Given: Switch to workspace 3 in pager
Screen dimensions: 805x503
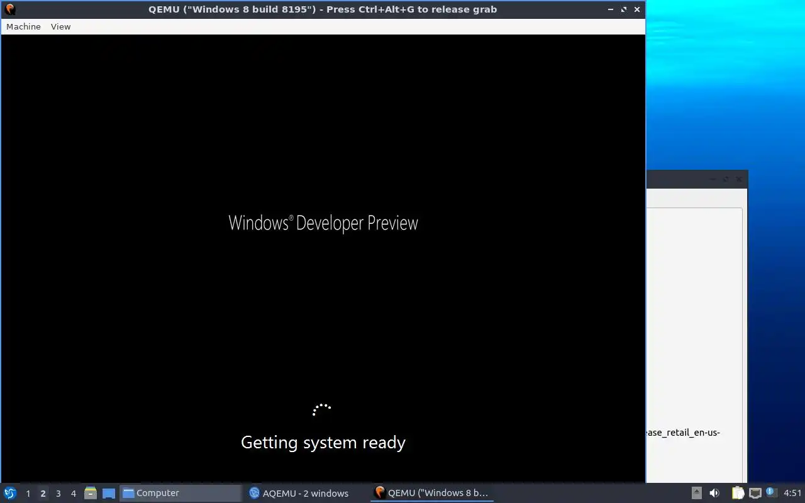Looking at the screenshot, I should 58,494.
